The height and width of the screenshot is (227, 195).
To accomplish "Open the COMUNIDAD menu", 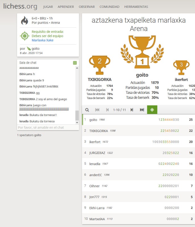I will [109, 7].
